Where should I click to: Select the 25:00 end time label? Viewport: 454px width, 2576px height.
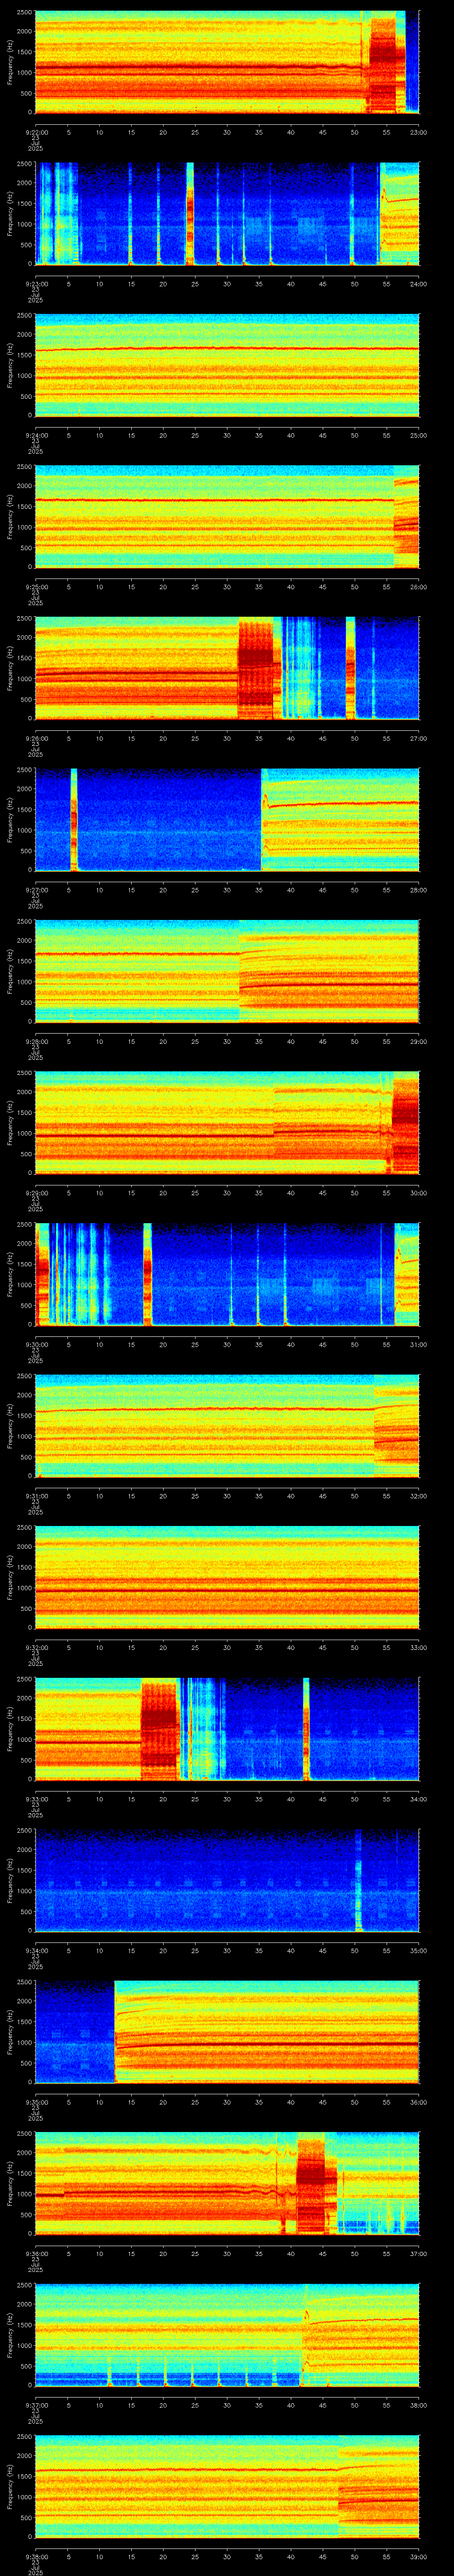tap(418, 435)
